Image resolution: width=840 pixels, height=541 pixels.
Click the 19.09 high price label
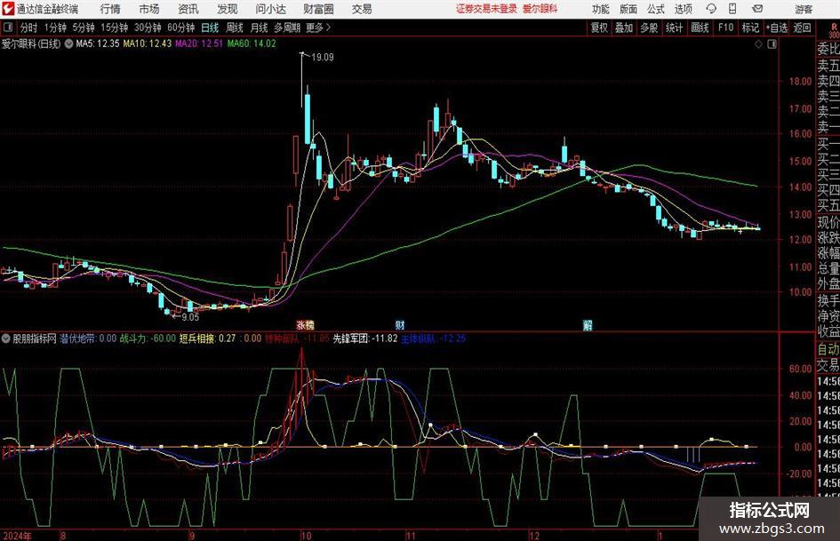pos(322,58)
